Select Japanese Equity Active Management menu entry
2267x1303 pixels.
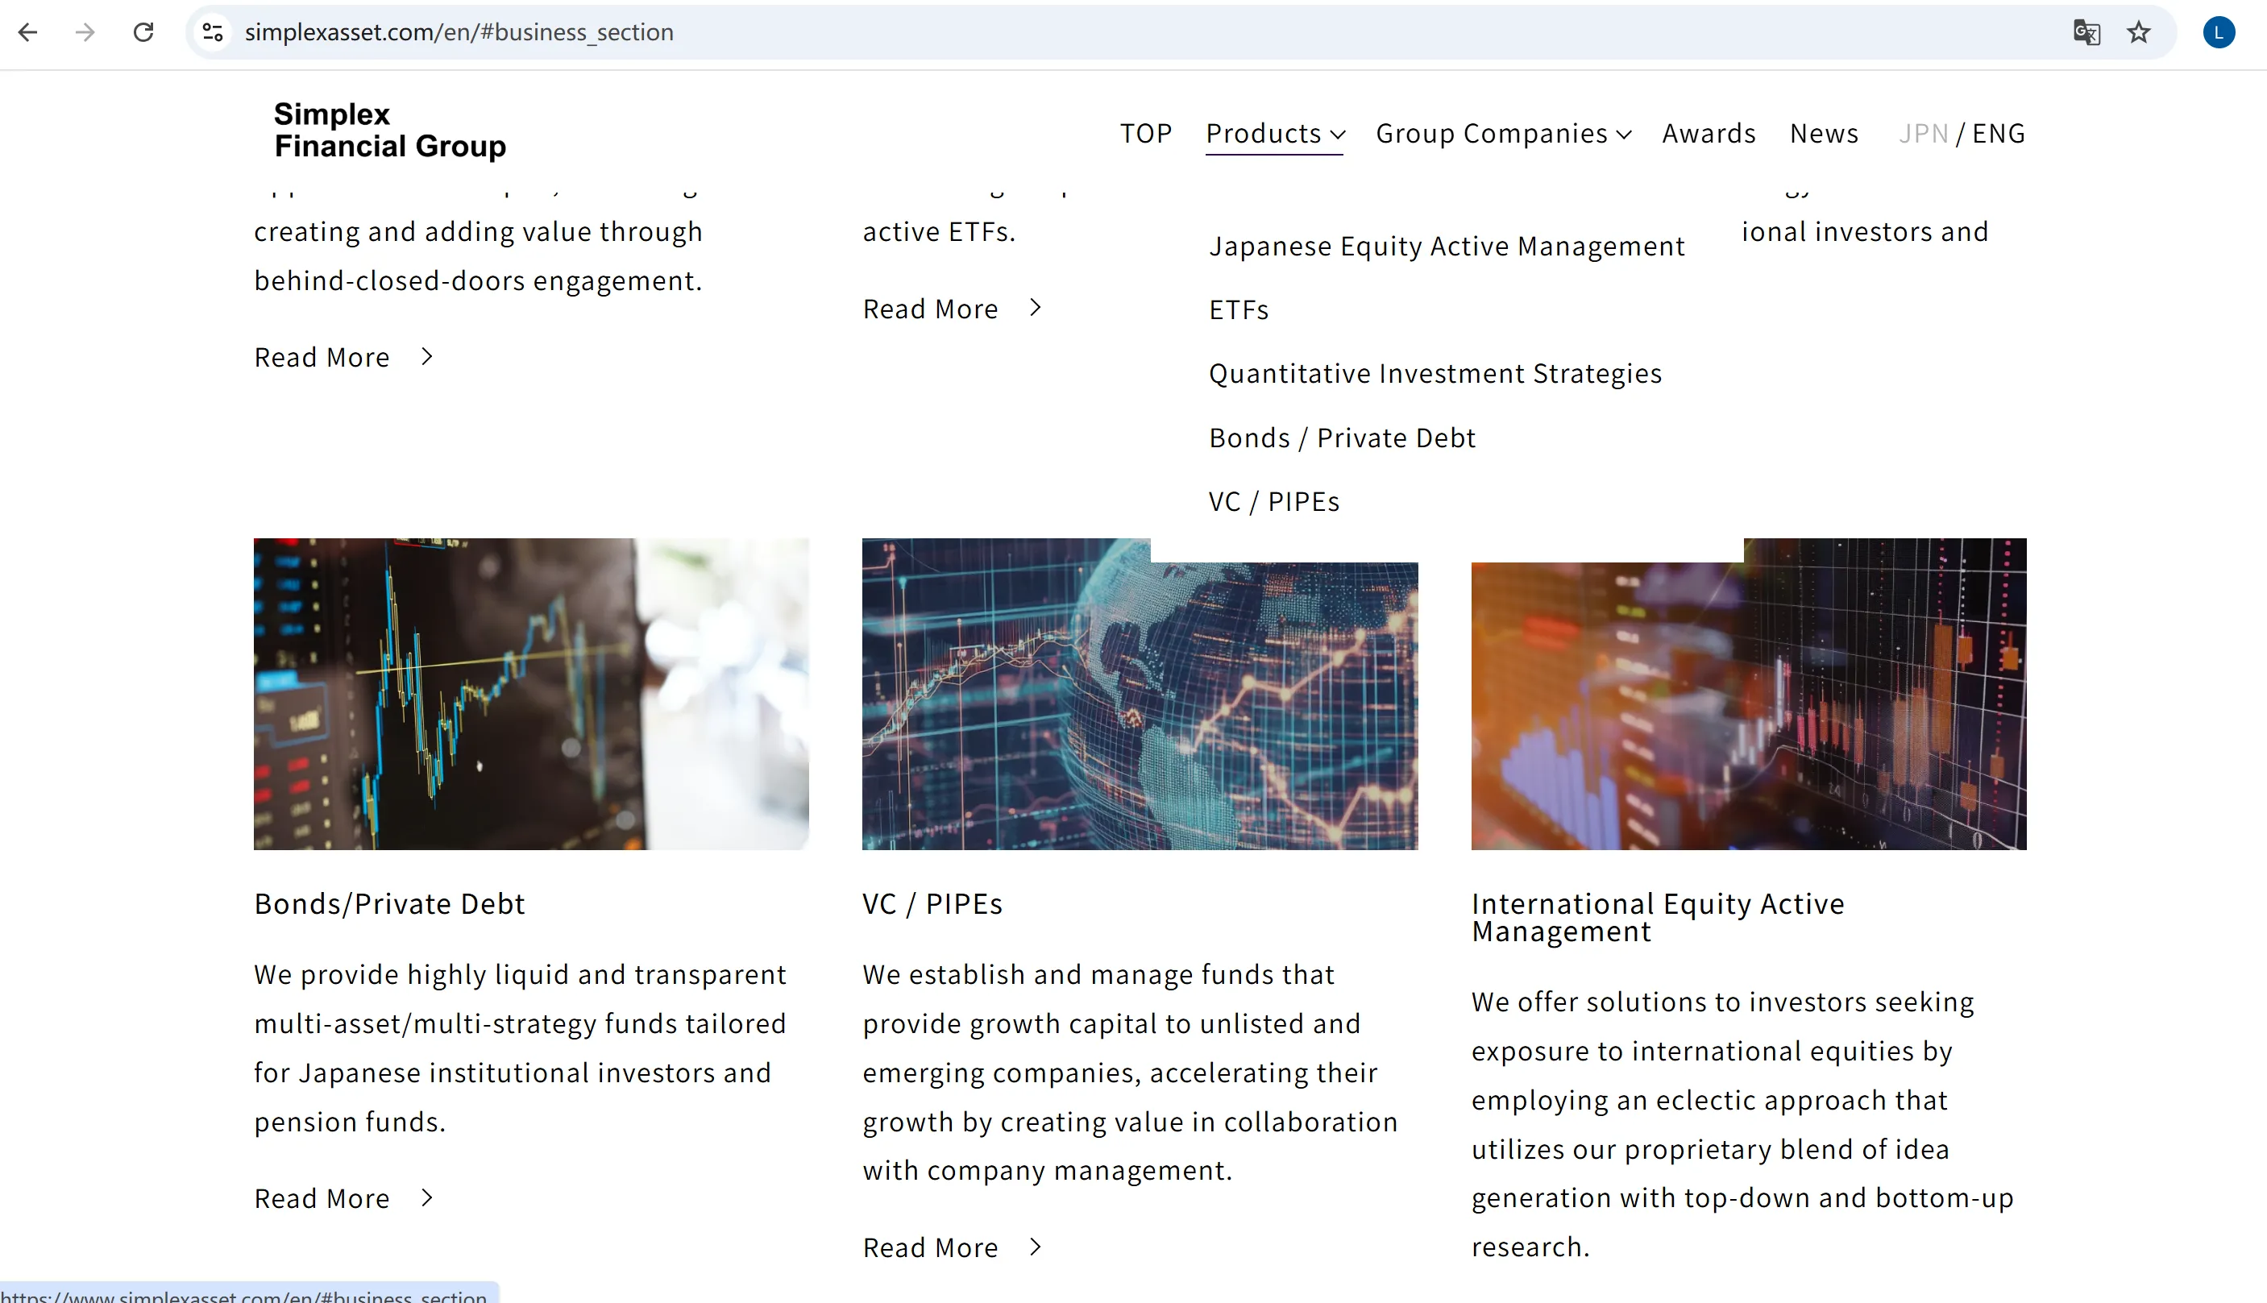(x=1447, y=246)
